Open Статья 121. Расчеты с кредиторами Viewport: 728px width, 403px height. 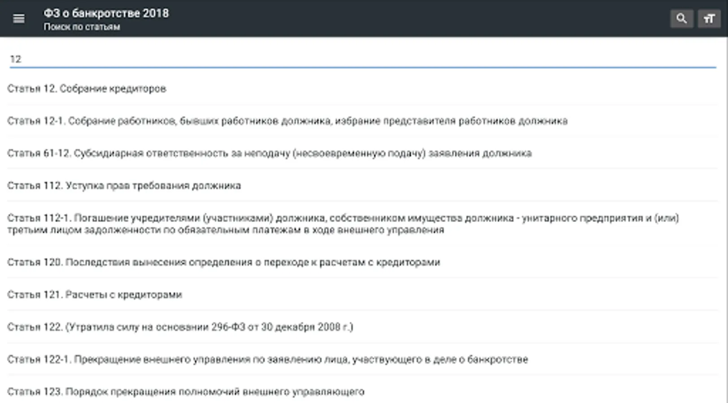363,295
